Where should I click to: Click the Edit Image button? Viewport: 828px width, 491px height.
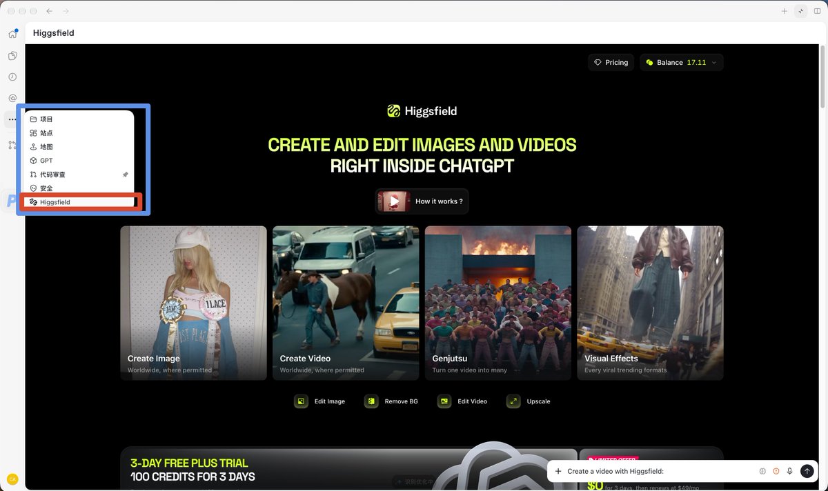pos(319,401)
